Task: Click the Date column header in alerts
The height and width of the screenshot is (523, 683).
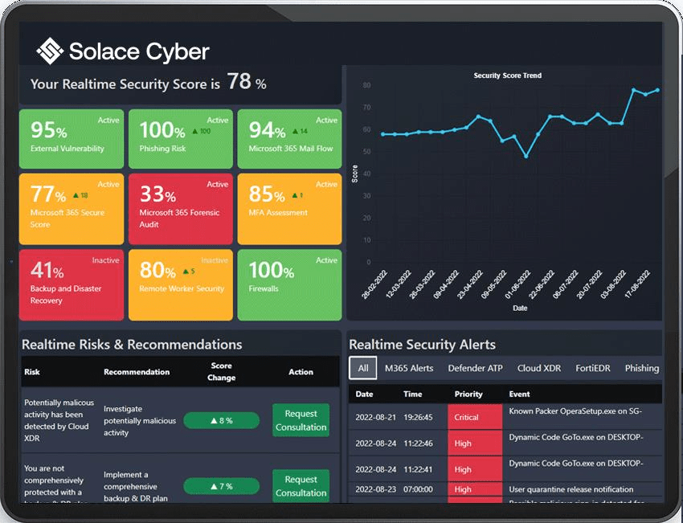Action: pyautogui.click(x=364, y=394)
